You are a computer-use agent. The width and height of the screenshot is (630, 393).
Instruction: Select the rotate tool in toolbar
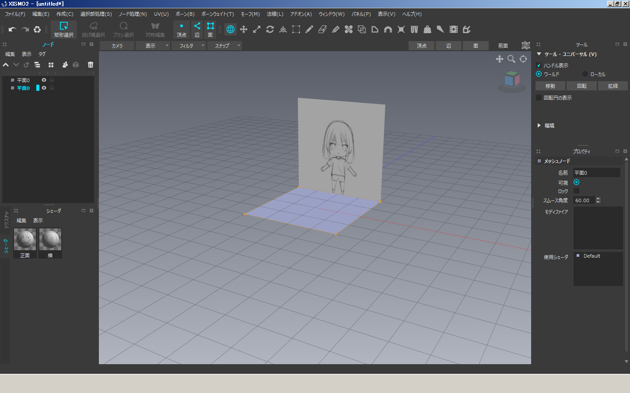pyautogui.click(x=270, y=29)
